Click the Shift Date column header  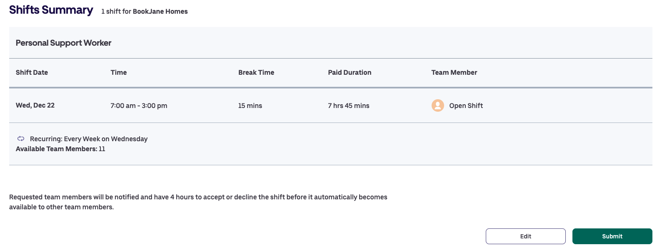pyautogui.click(x=32, y=72)
